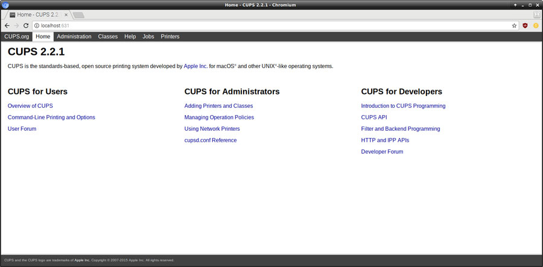Click the up-arrow window shade button

pyautogui.click(x=515, y=5)
